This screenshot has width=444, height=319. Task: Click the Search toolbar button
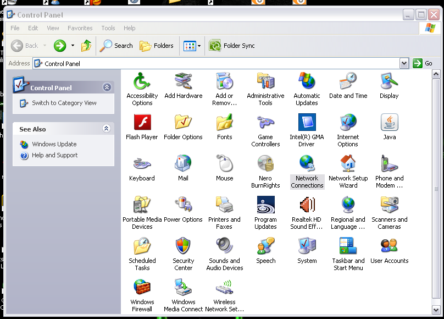coord(116,46)
